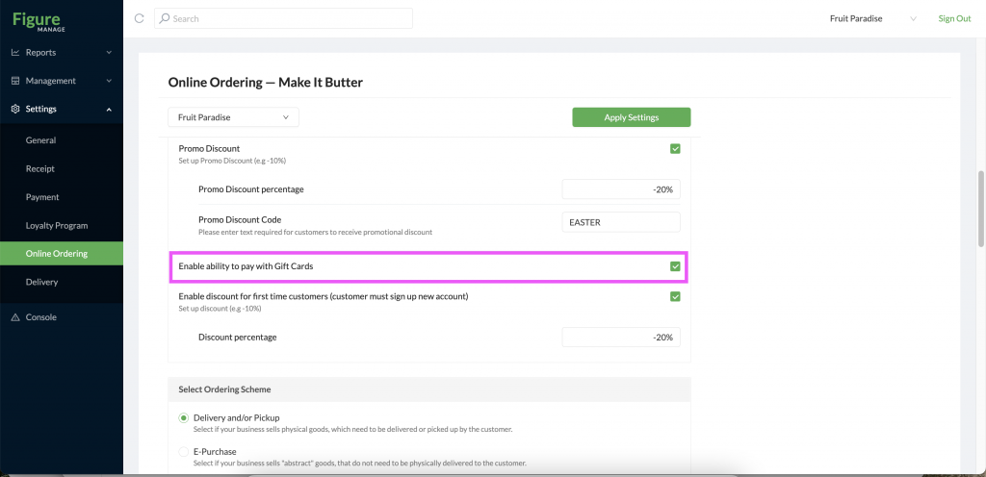
Task: Click the Sign Out link
Action: [954, 19]
